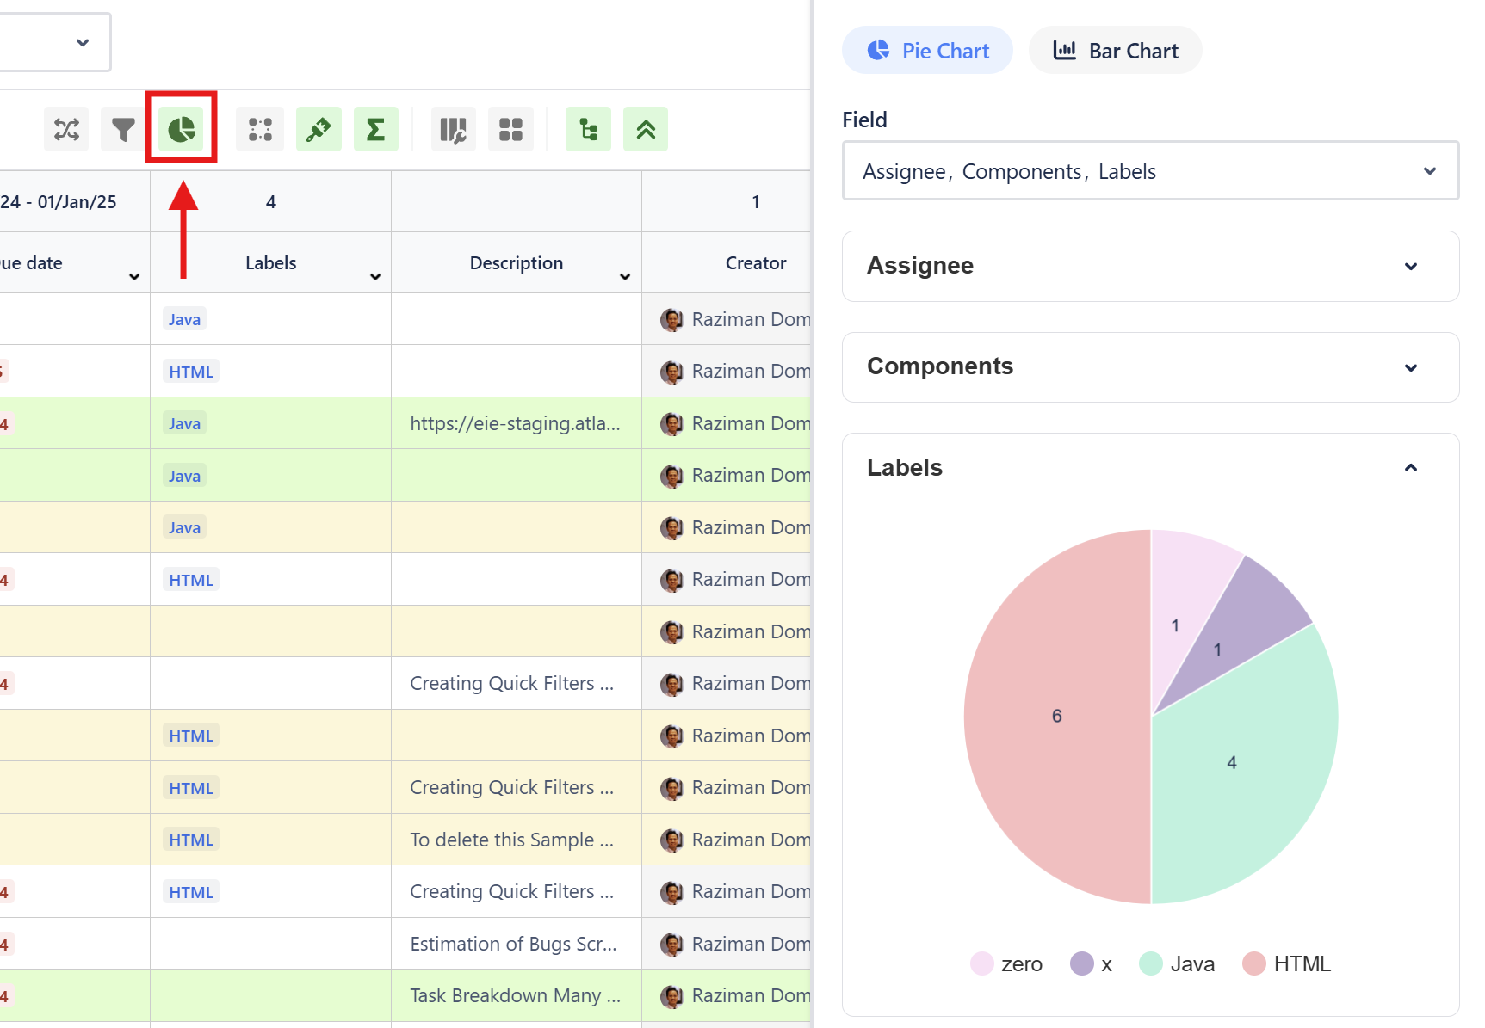Switch to the Pie Chart tab
Screen dimensions: 1485x1028
pos(927,51)
